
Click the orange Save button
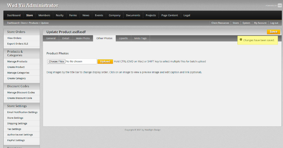(273, 32)
